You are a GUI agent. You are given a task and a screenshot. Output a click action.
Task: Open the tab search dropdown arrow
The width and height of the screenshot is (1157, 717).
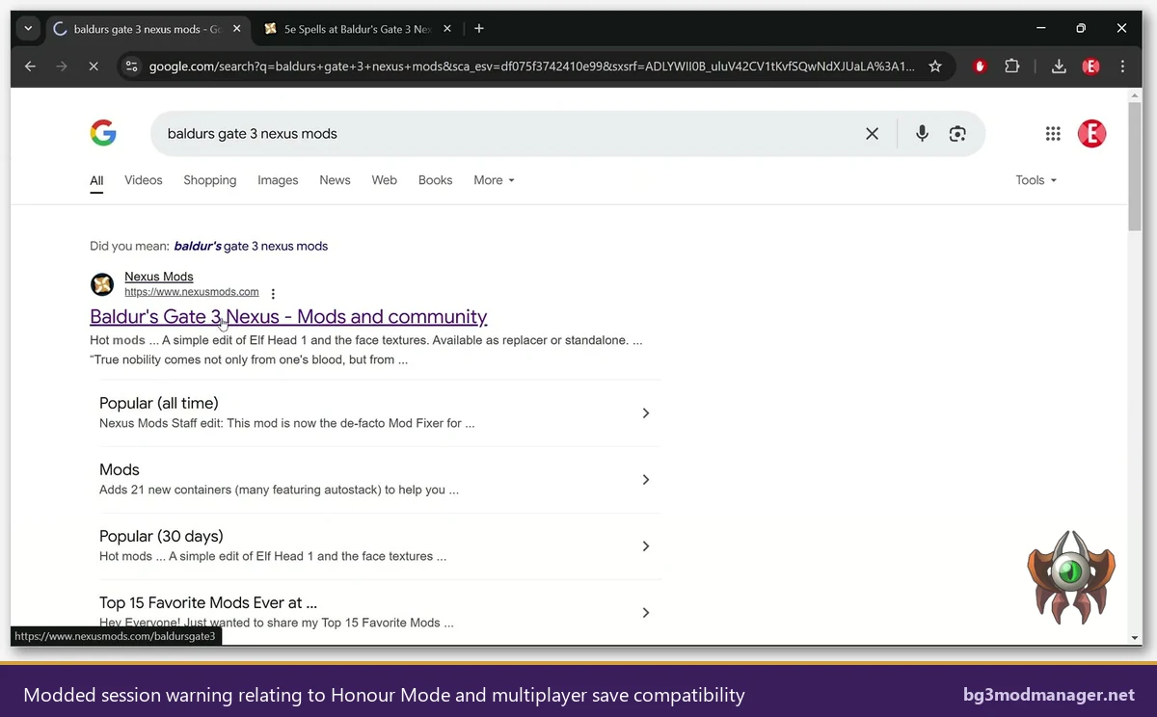point(28,29)
